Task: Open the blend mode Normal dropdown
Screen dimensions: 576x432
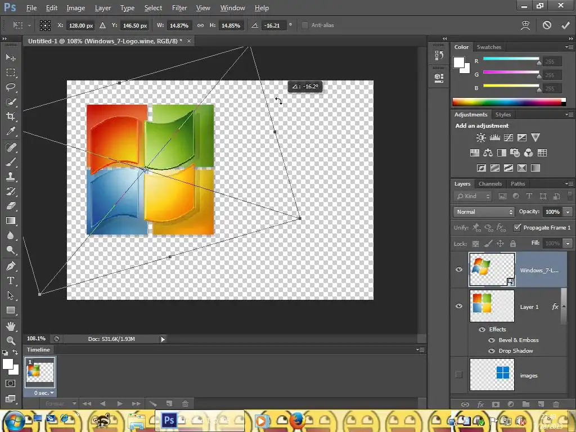Action: coord(484,212)
